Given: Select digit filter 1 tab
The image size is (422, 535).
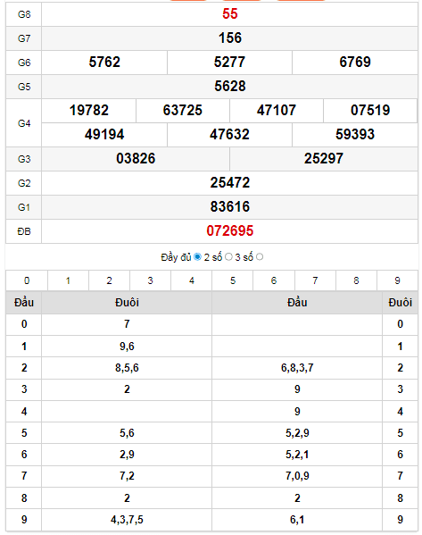Looking at the screenshot, I should tap(68, 280).
